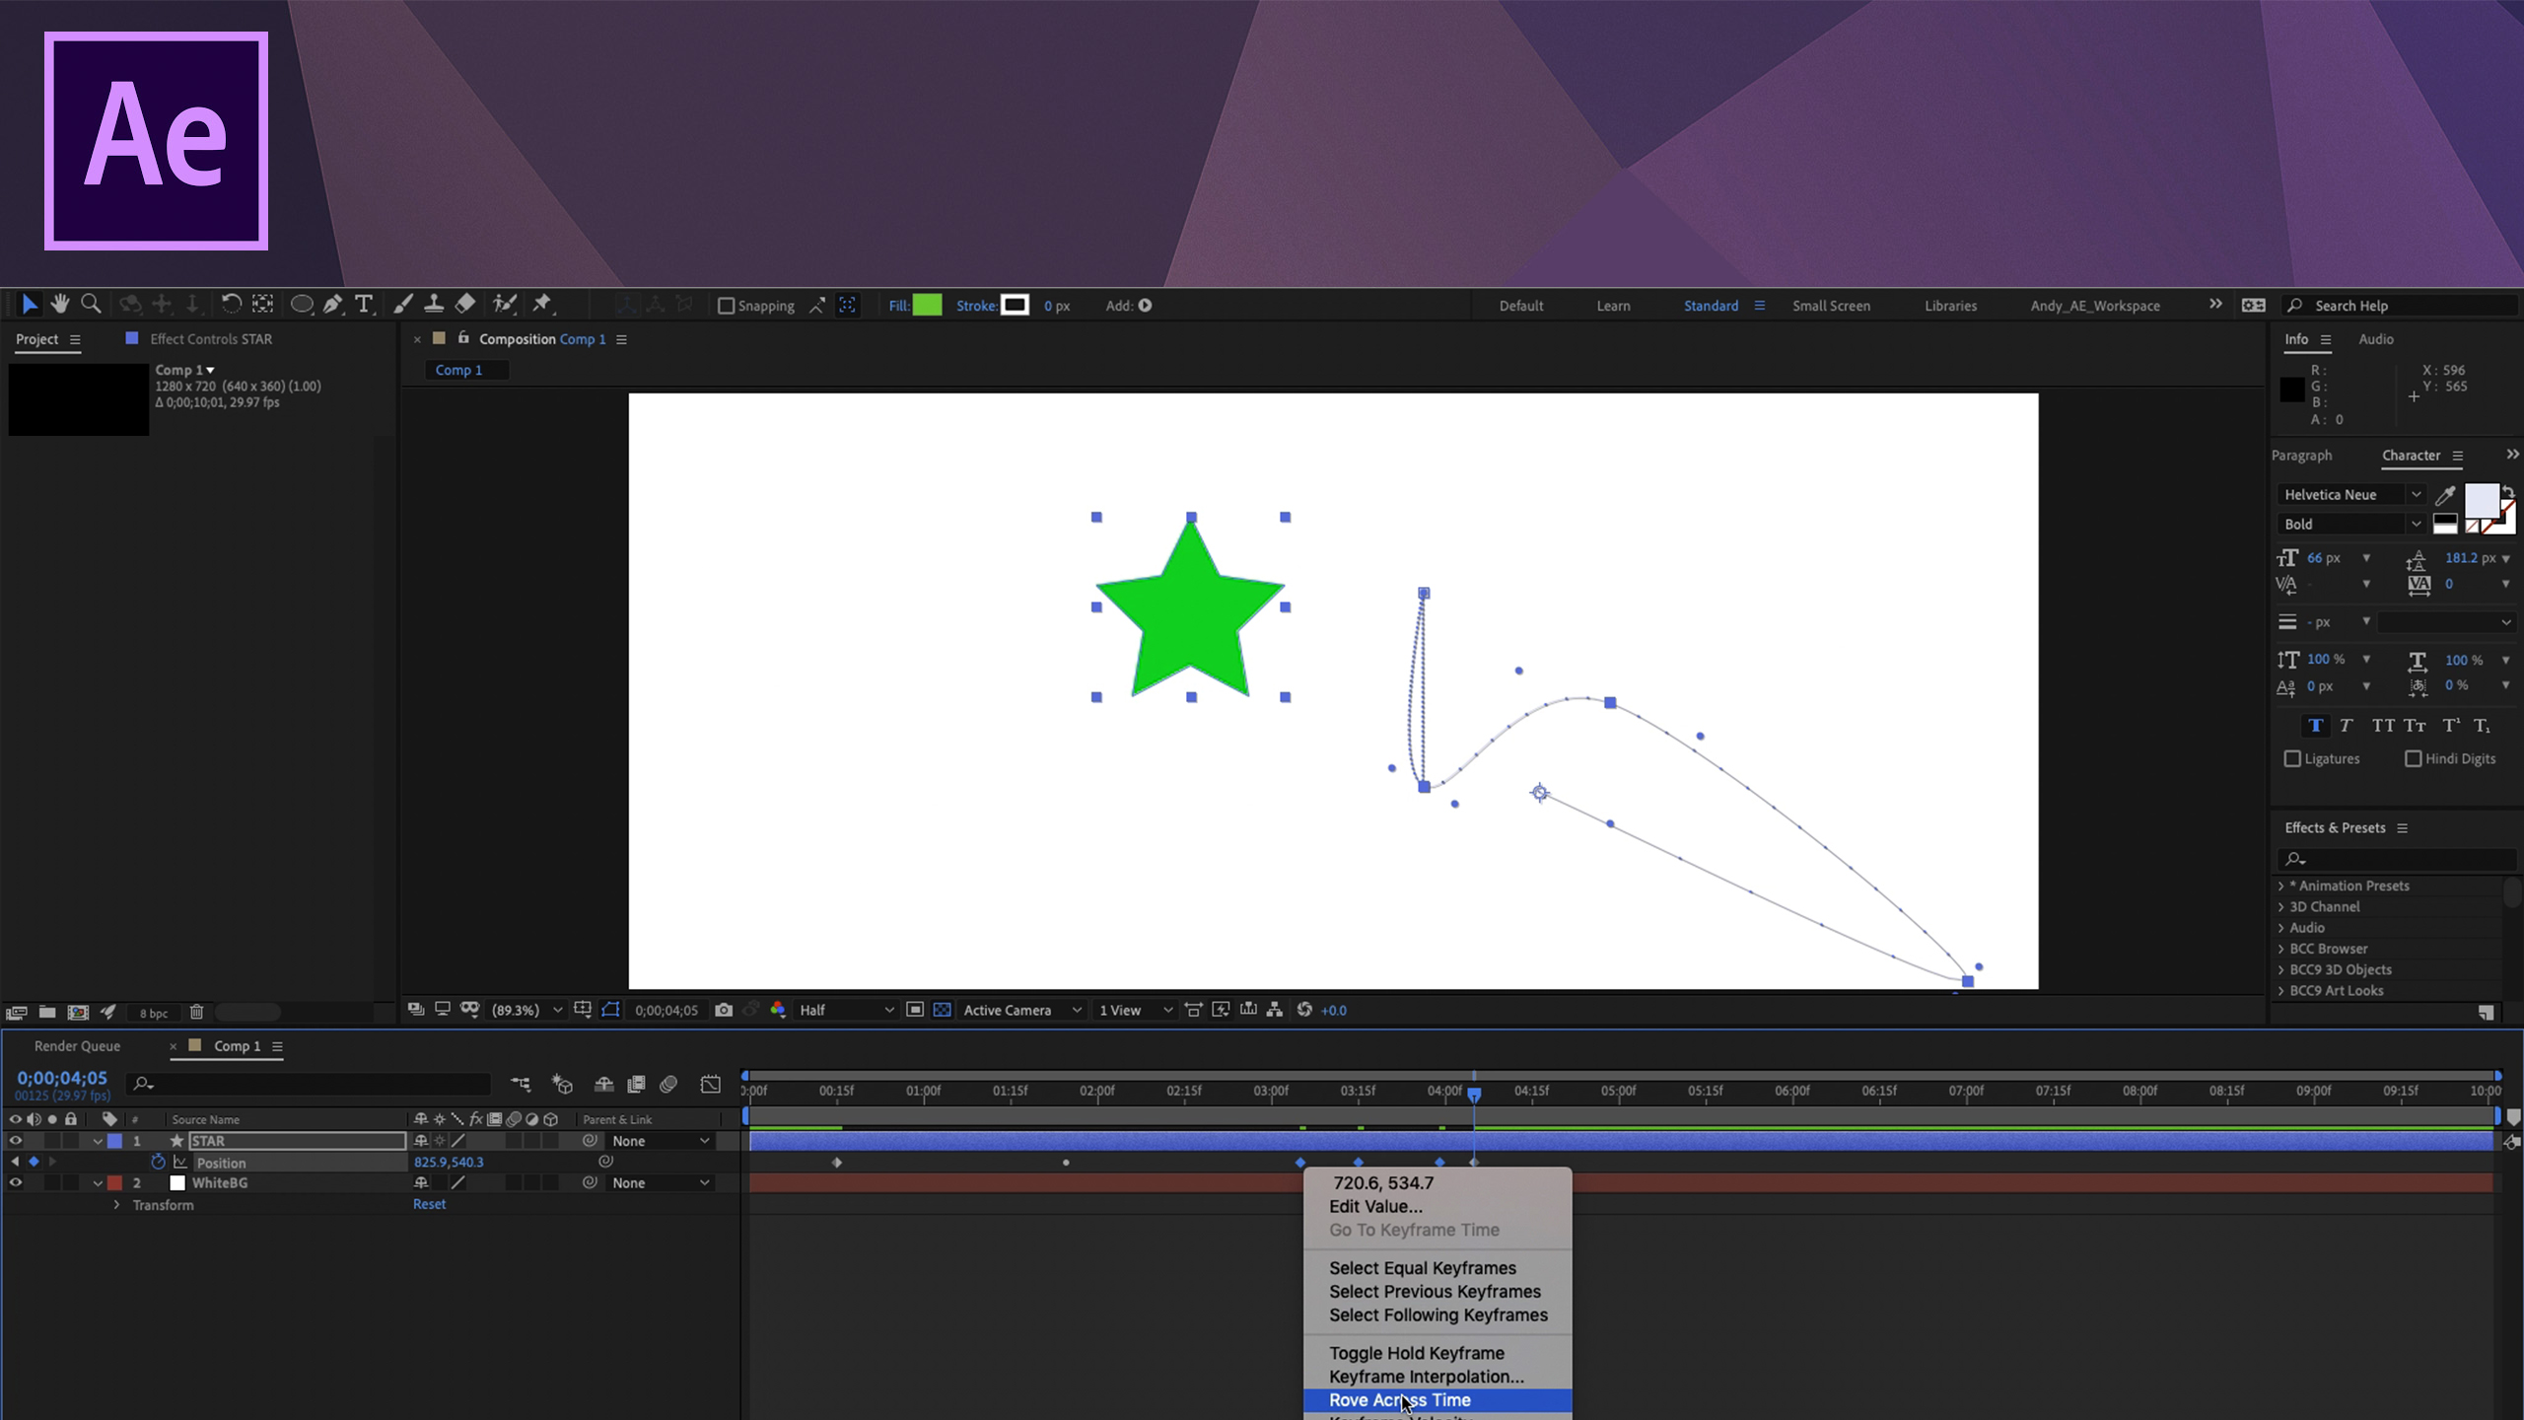Click the Position stopwatch icon
This screenshot has width=2524, height=1420.
point(158,1163)
